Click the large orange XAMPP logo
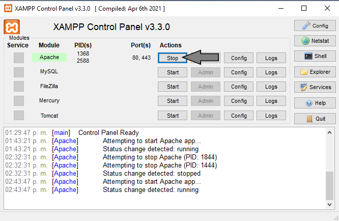Viewport: 339px width, 221px height. 12,27
